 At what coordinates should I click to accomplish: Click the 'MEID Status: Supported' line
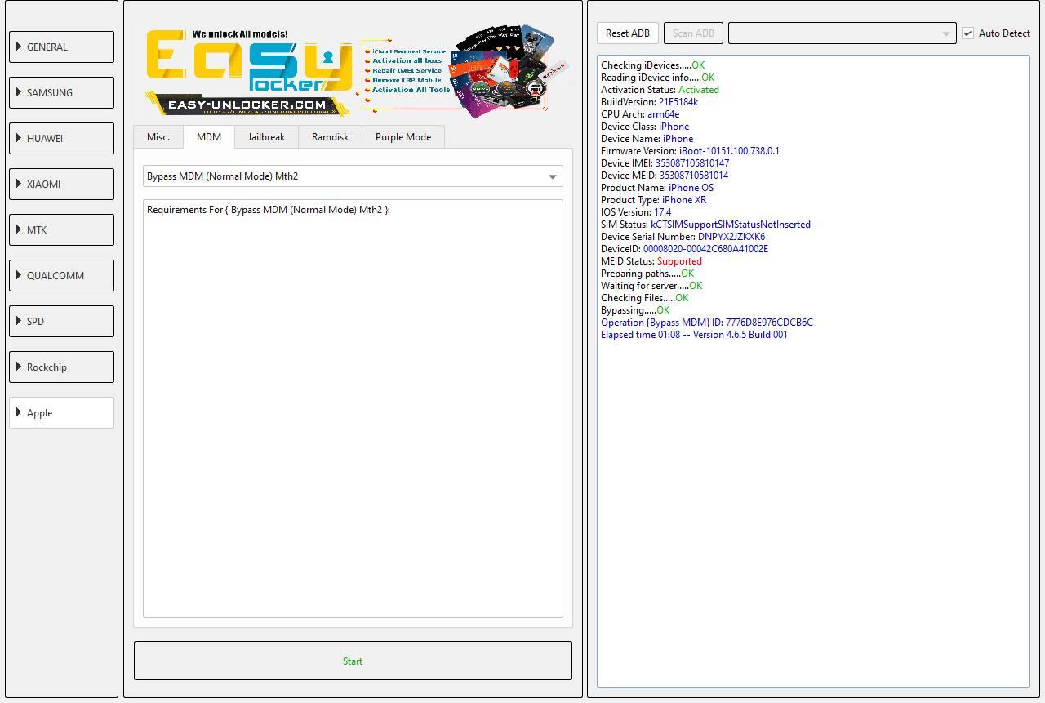pos(651,261)
